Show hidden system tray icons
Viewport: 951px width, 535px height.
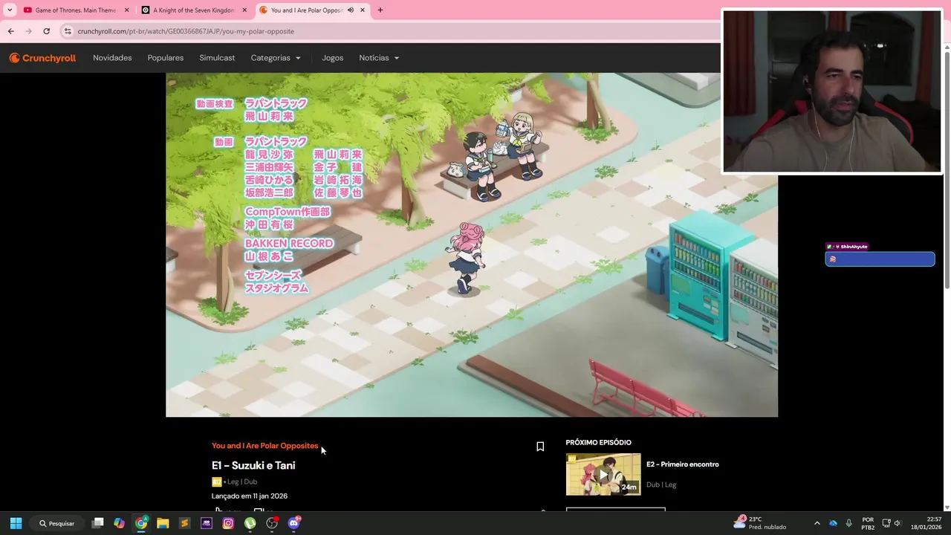[817, 523]
